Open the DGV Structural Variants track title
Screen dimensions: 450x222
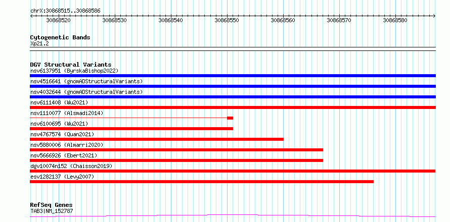coord(71,65)
